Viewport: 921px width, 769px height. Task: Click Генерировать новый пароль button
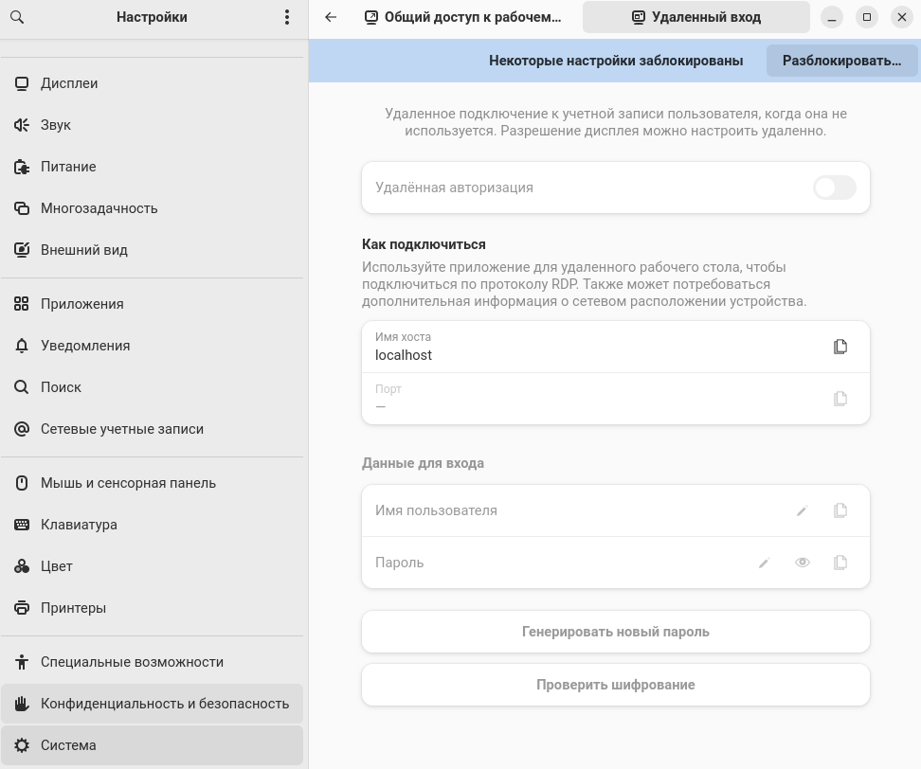[615, 632]
